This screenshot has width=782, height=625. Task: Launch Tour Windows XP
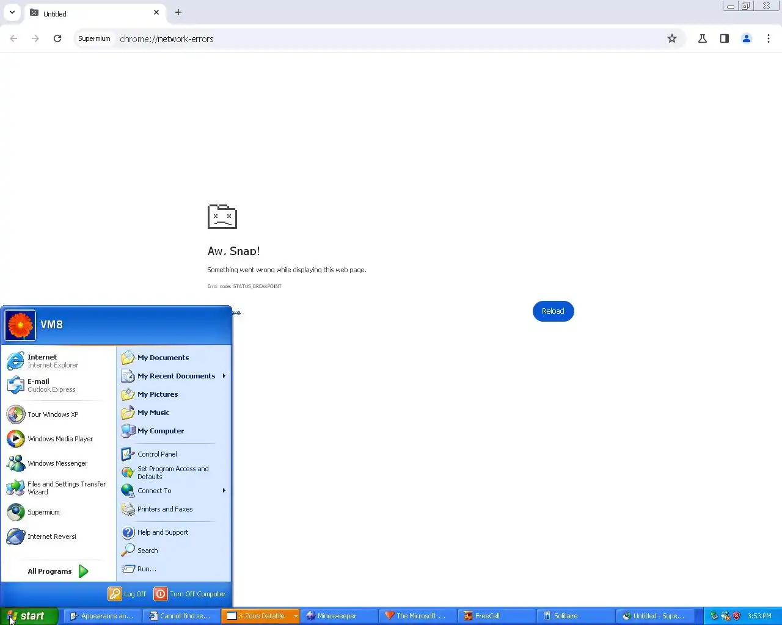click(x=58, y=414)
